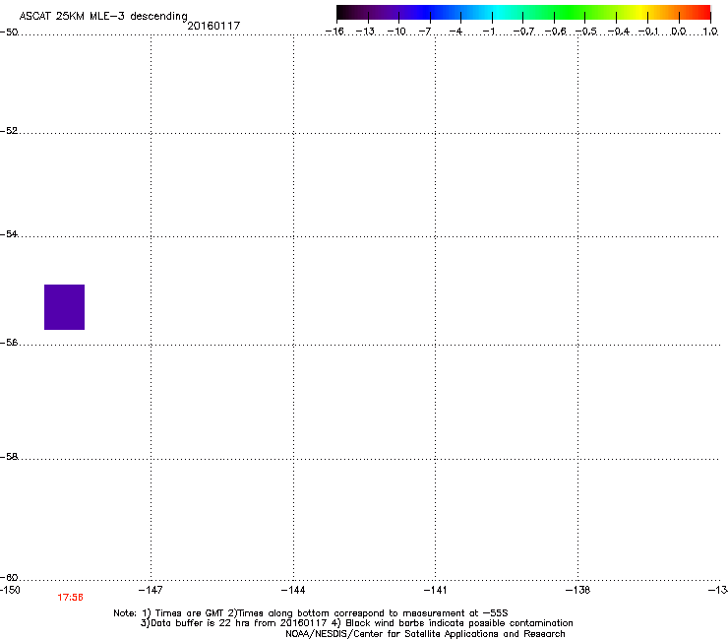Click the title 'ASCAT 25KM MLE-3 descending'
This screenshot has height=640, width=728.
pyautogui.click(x=103, y=17)
